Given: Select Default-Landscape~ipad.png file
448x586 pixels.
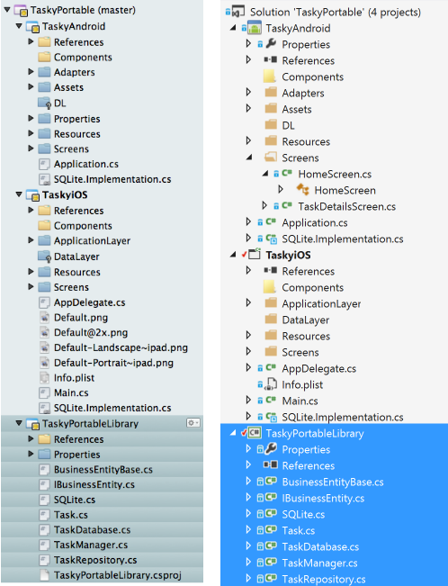Looking at the screenshot, I should (121, 347).
